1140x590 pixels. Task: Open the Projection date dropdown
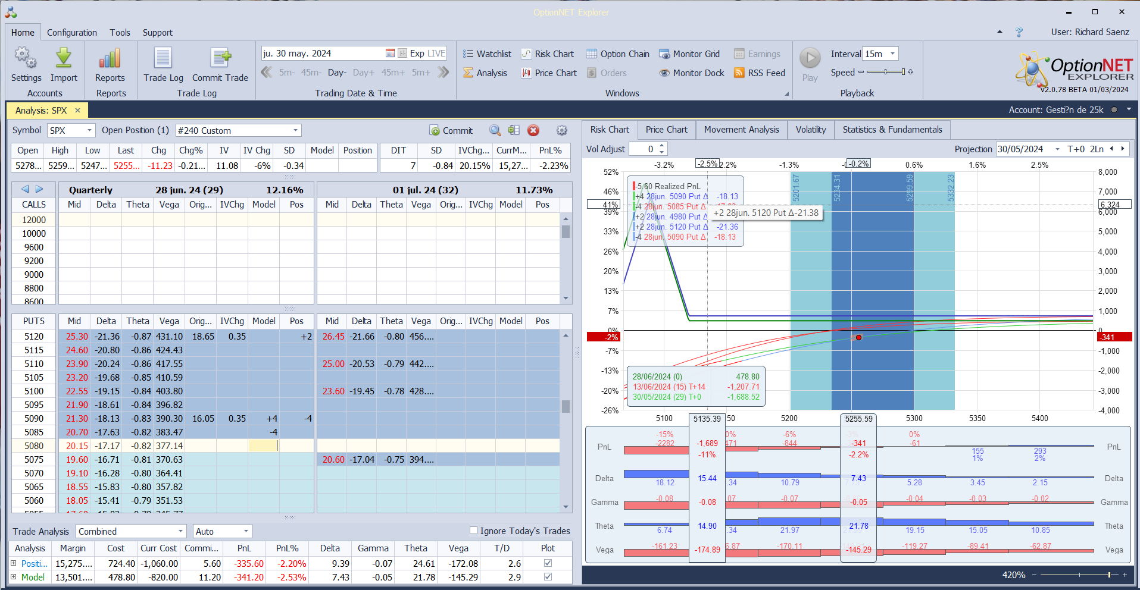pos(1057,149)
